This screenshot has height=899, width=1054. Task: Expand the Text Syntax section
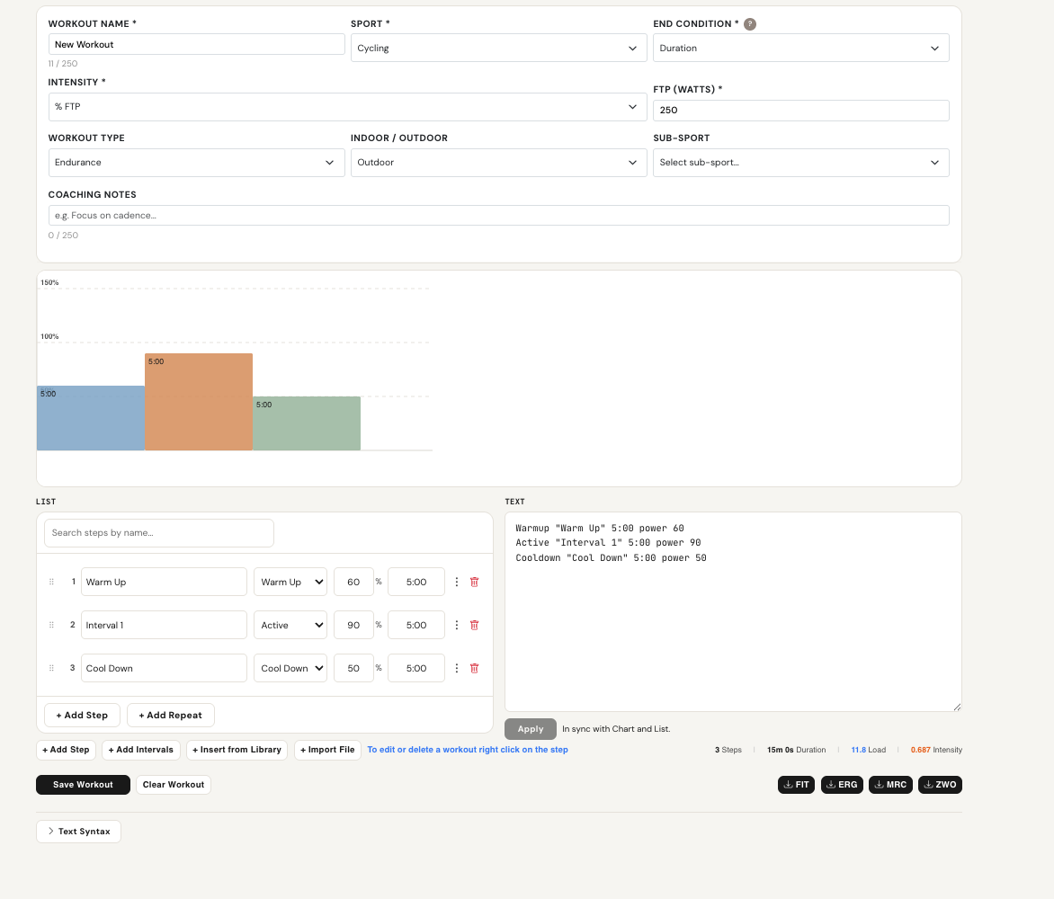pos(78,832)
